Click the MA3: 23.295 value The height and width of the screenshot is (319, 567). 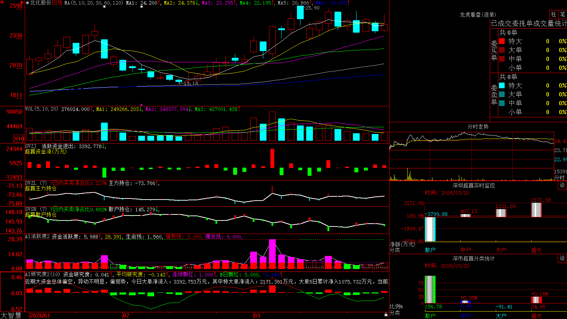218,3
